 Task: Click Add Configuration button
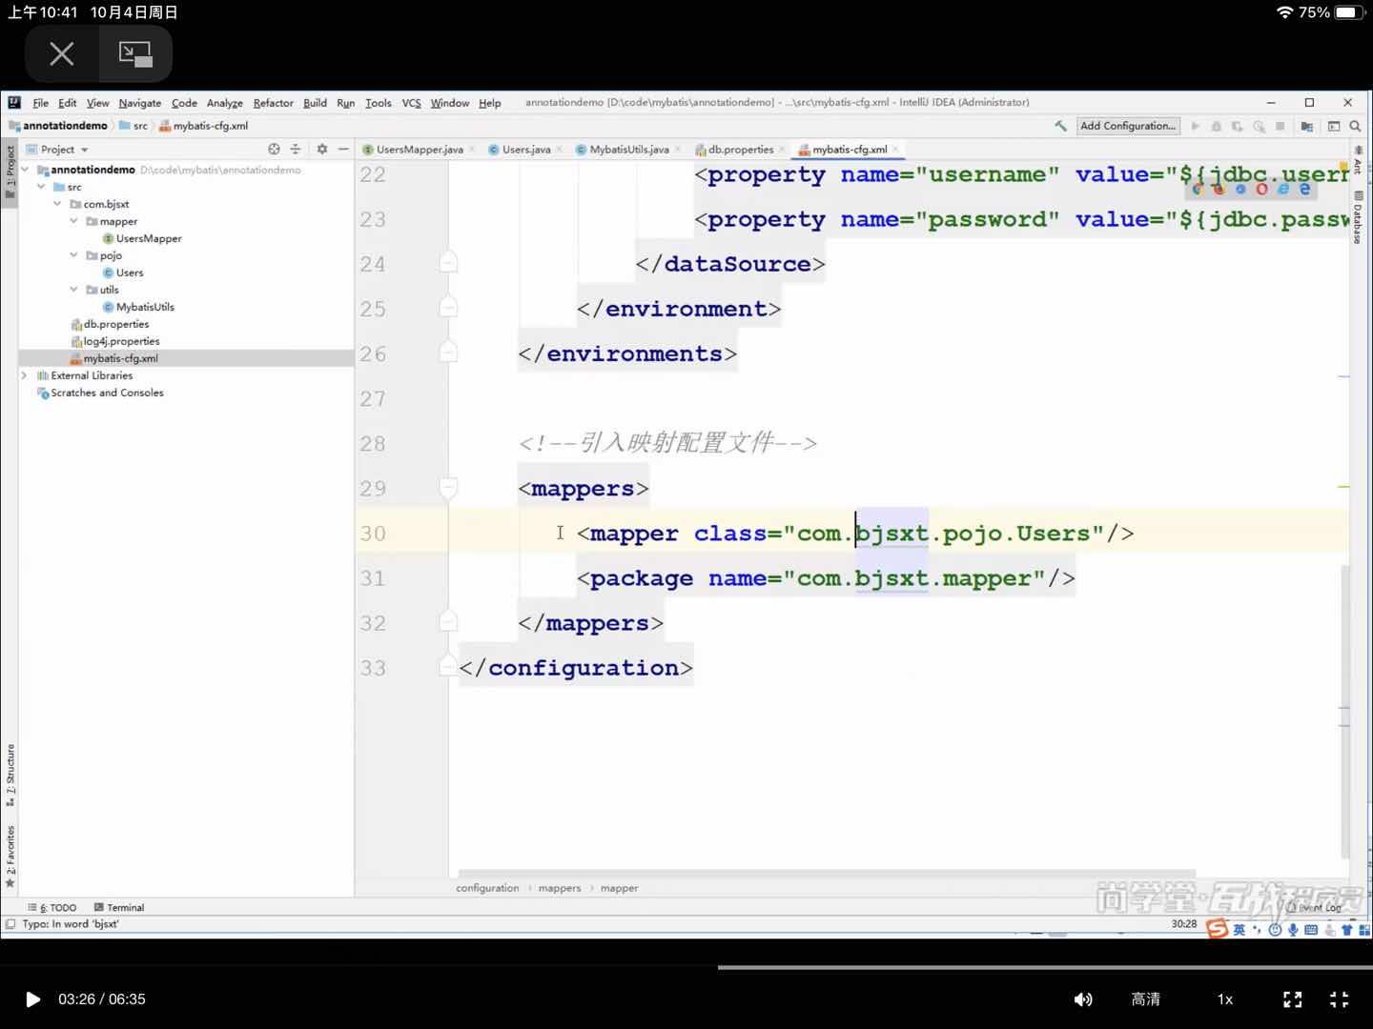1128,126
